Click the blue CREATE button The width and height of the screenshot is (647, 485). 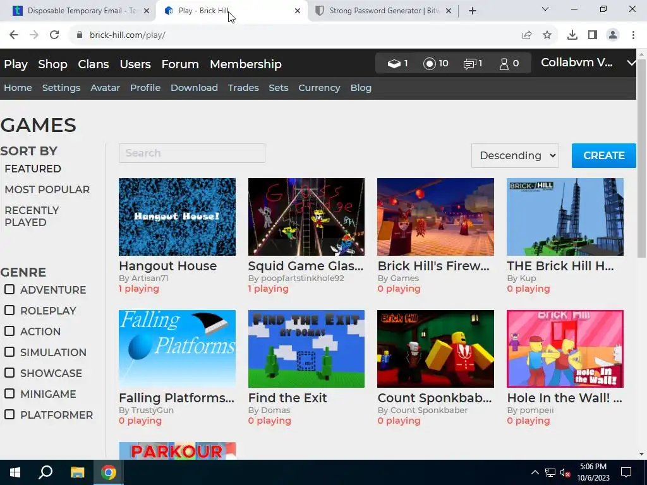pyautogui.click(x=603, y=155)
